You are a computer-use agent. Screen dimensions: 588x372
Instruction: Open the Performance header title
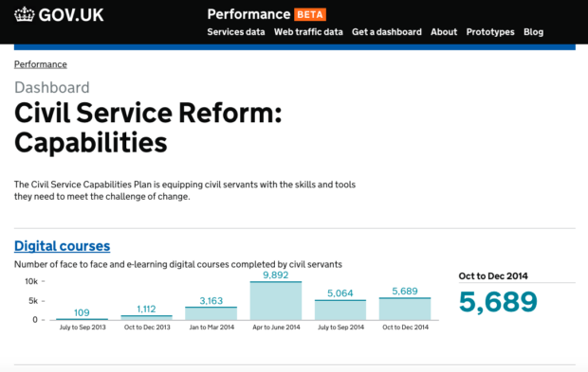(x=248, y=14)
